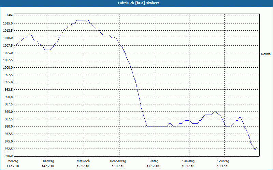Click the 987,5 y-axis value
This screenshot has height=170, width=273.
tap(9, 104)
